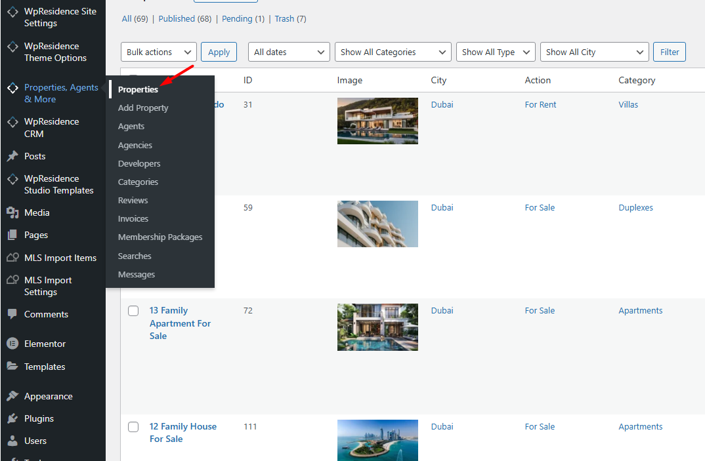Image resolution: width=705 pixels, height=461 pixels.
Task: Expand the All dates filter dropdown
Action: [289, 52]
